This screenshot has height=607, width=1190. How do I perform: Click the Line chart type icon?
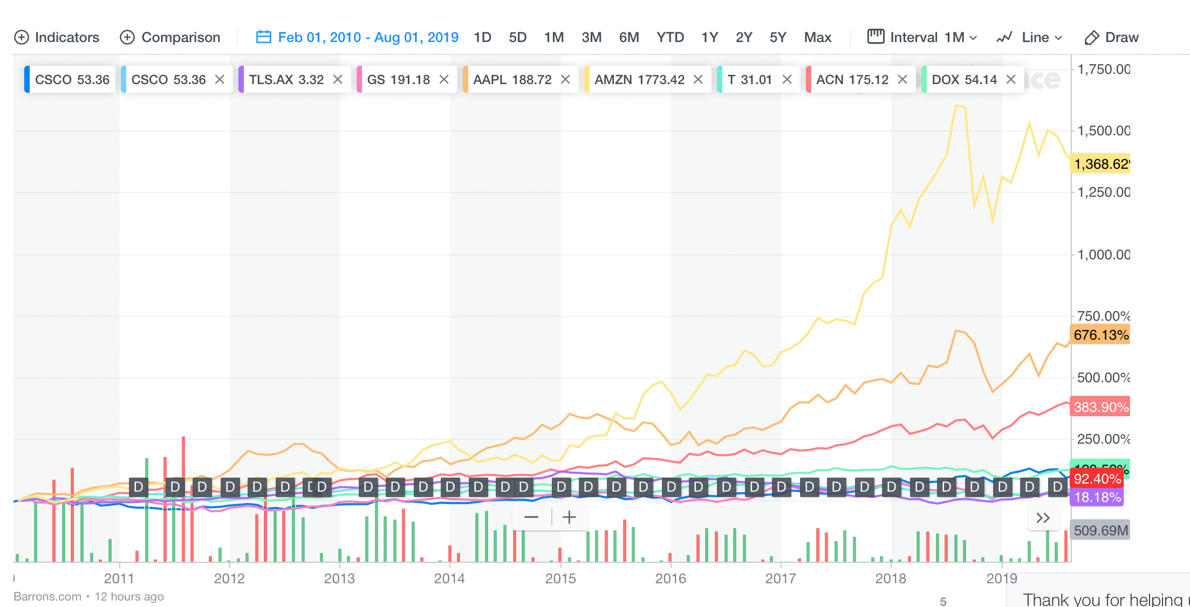1004,37
